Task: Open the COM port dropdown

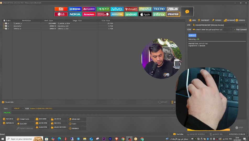Action: tap(212, 29)
